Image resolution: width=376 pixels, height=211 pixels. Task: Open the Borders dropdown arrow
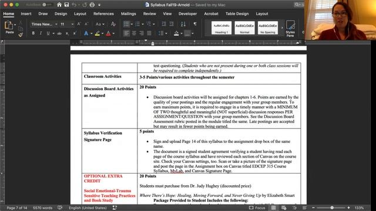192,33
